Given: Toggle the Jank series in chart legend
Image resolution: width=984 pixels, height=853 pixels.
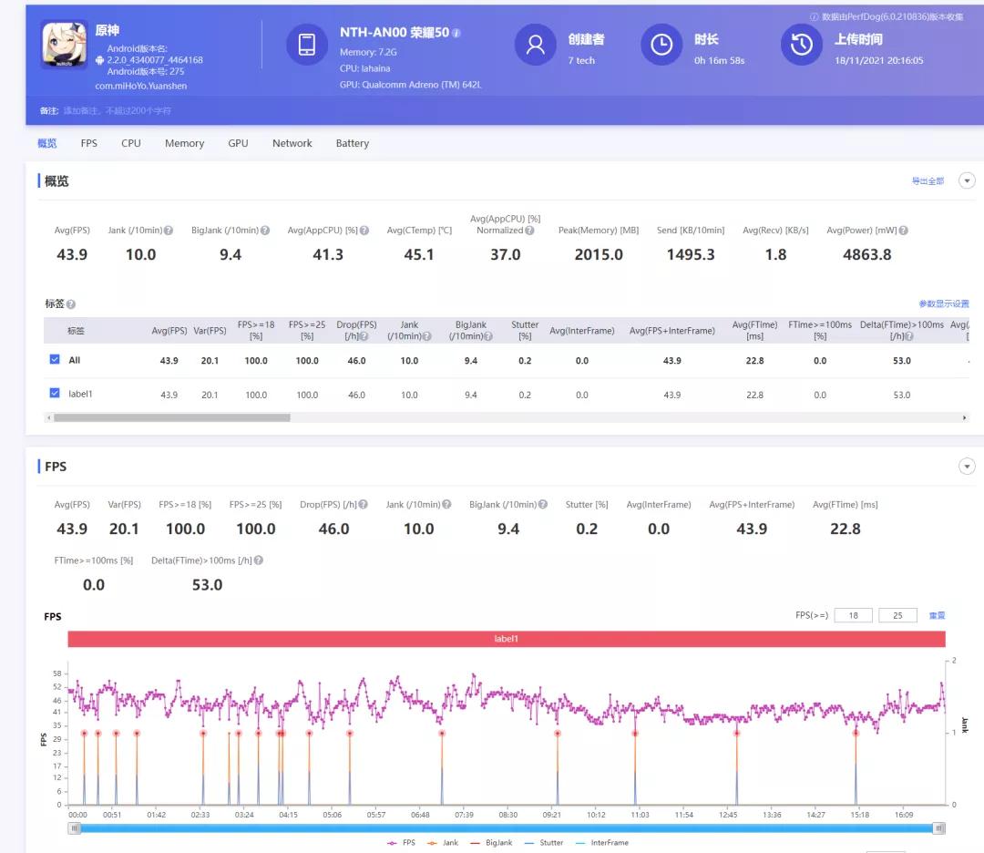Looking at the screenshot, I should [x=443, y=842].
